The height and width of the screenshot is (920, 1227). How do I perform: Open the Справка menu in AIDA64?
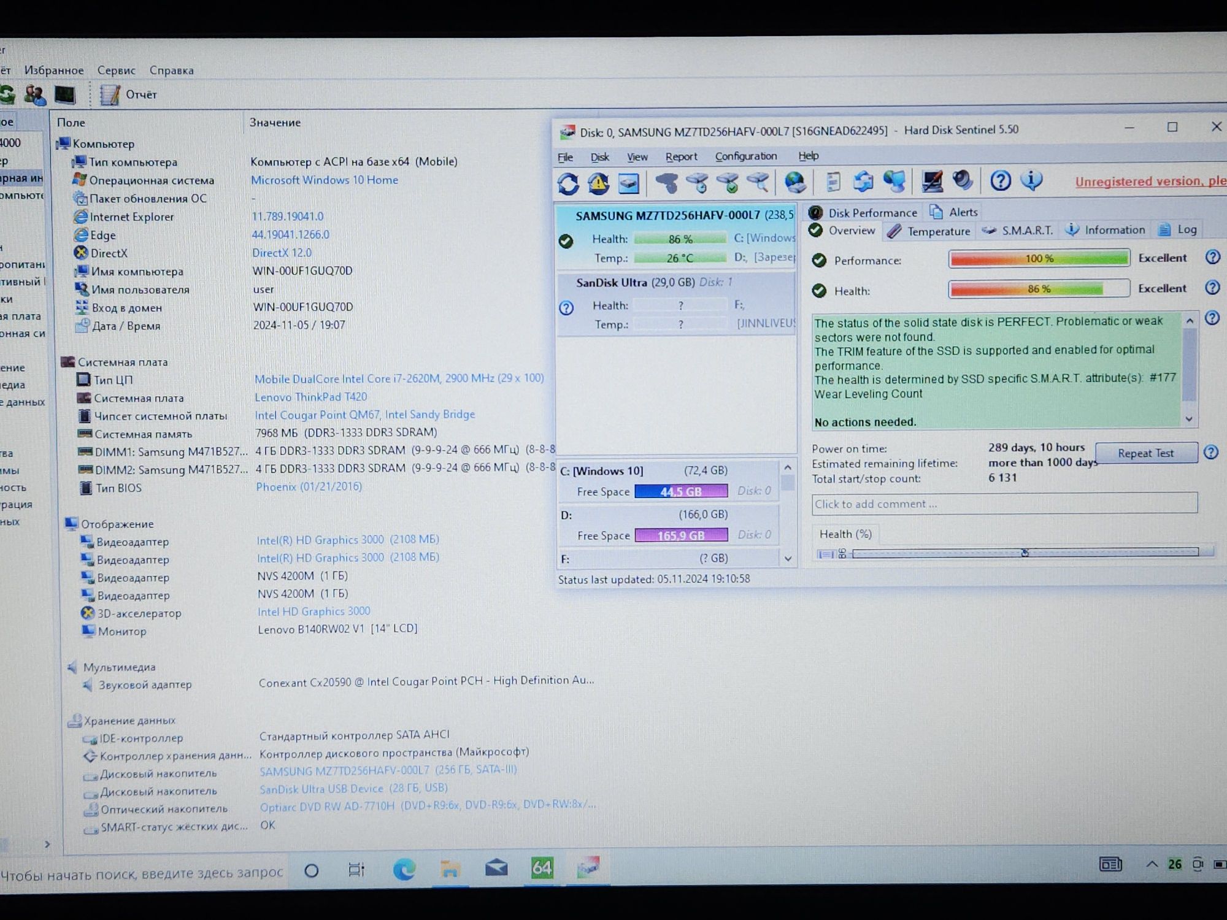pyautogui.click(x=171, y=71)
